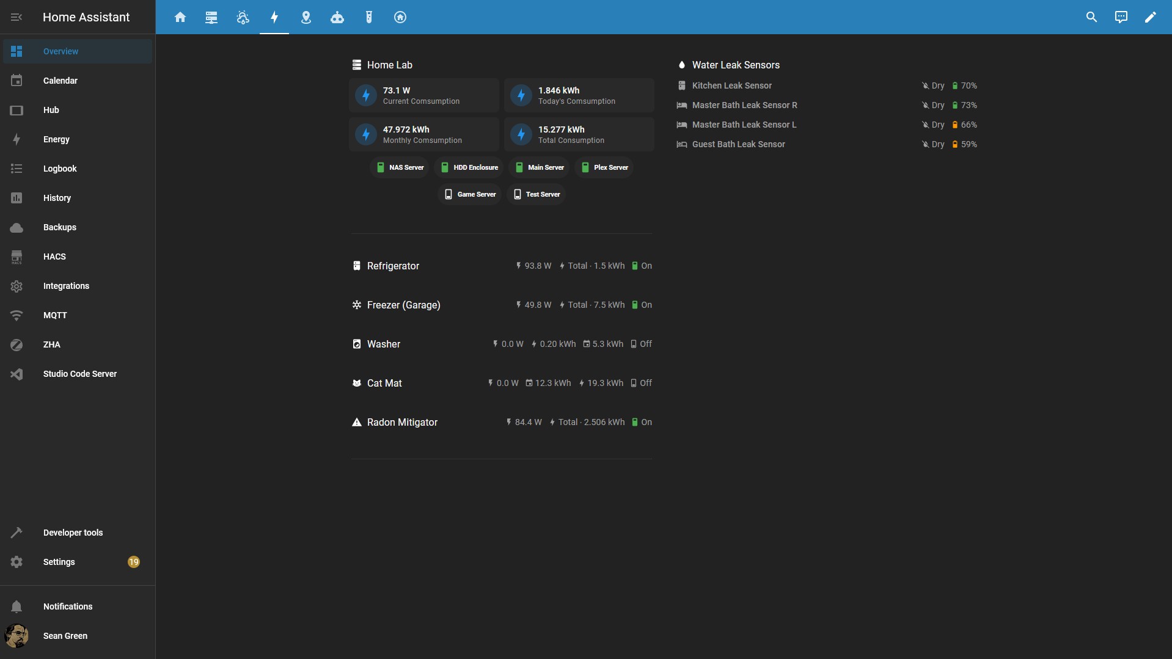Open Today's Consumption 1.846 kWh card

(x=579, y=95)
